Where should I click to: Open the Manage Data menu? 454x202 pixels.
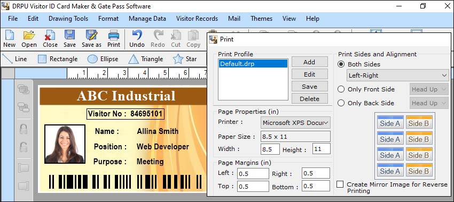pyautogui.click(x=147, y=19)
